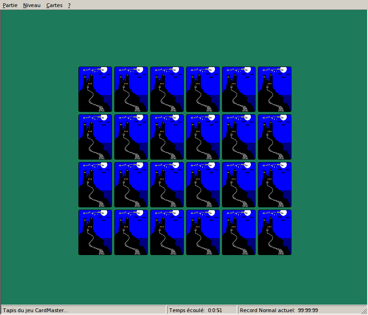Flip the card in row 4, column 1
368x315 pixels.
click(x=95, y=232)
